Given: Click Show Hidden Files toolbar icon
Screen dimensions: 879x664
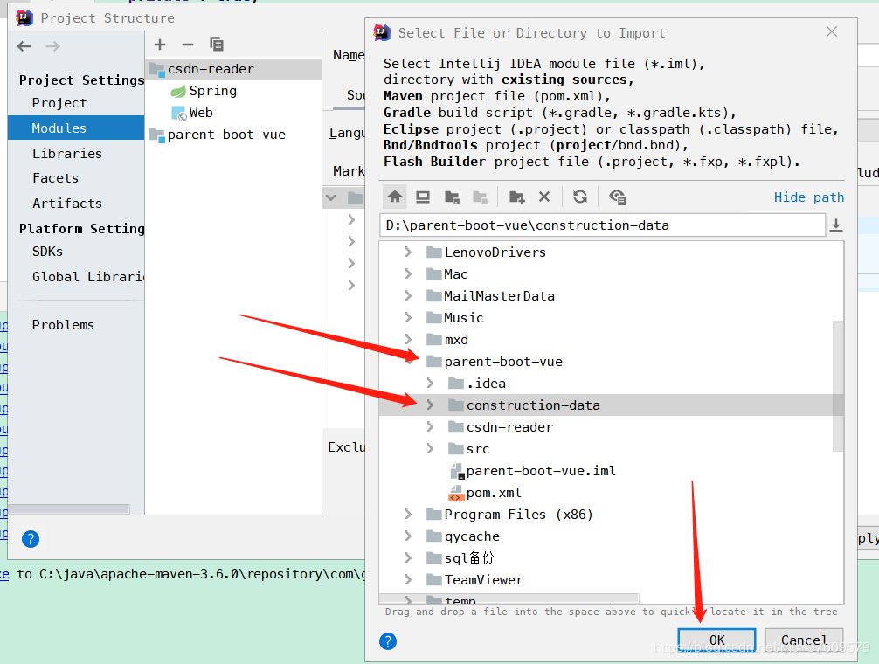Looking at the screenshot, I should click(617, 197).
